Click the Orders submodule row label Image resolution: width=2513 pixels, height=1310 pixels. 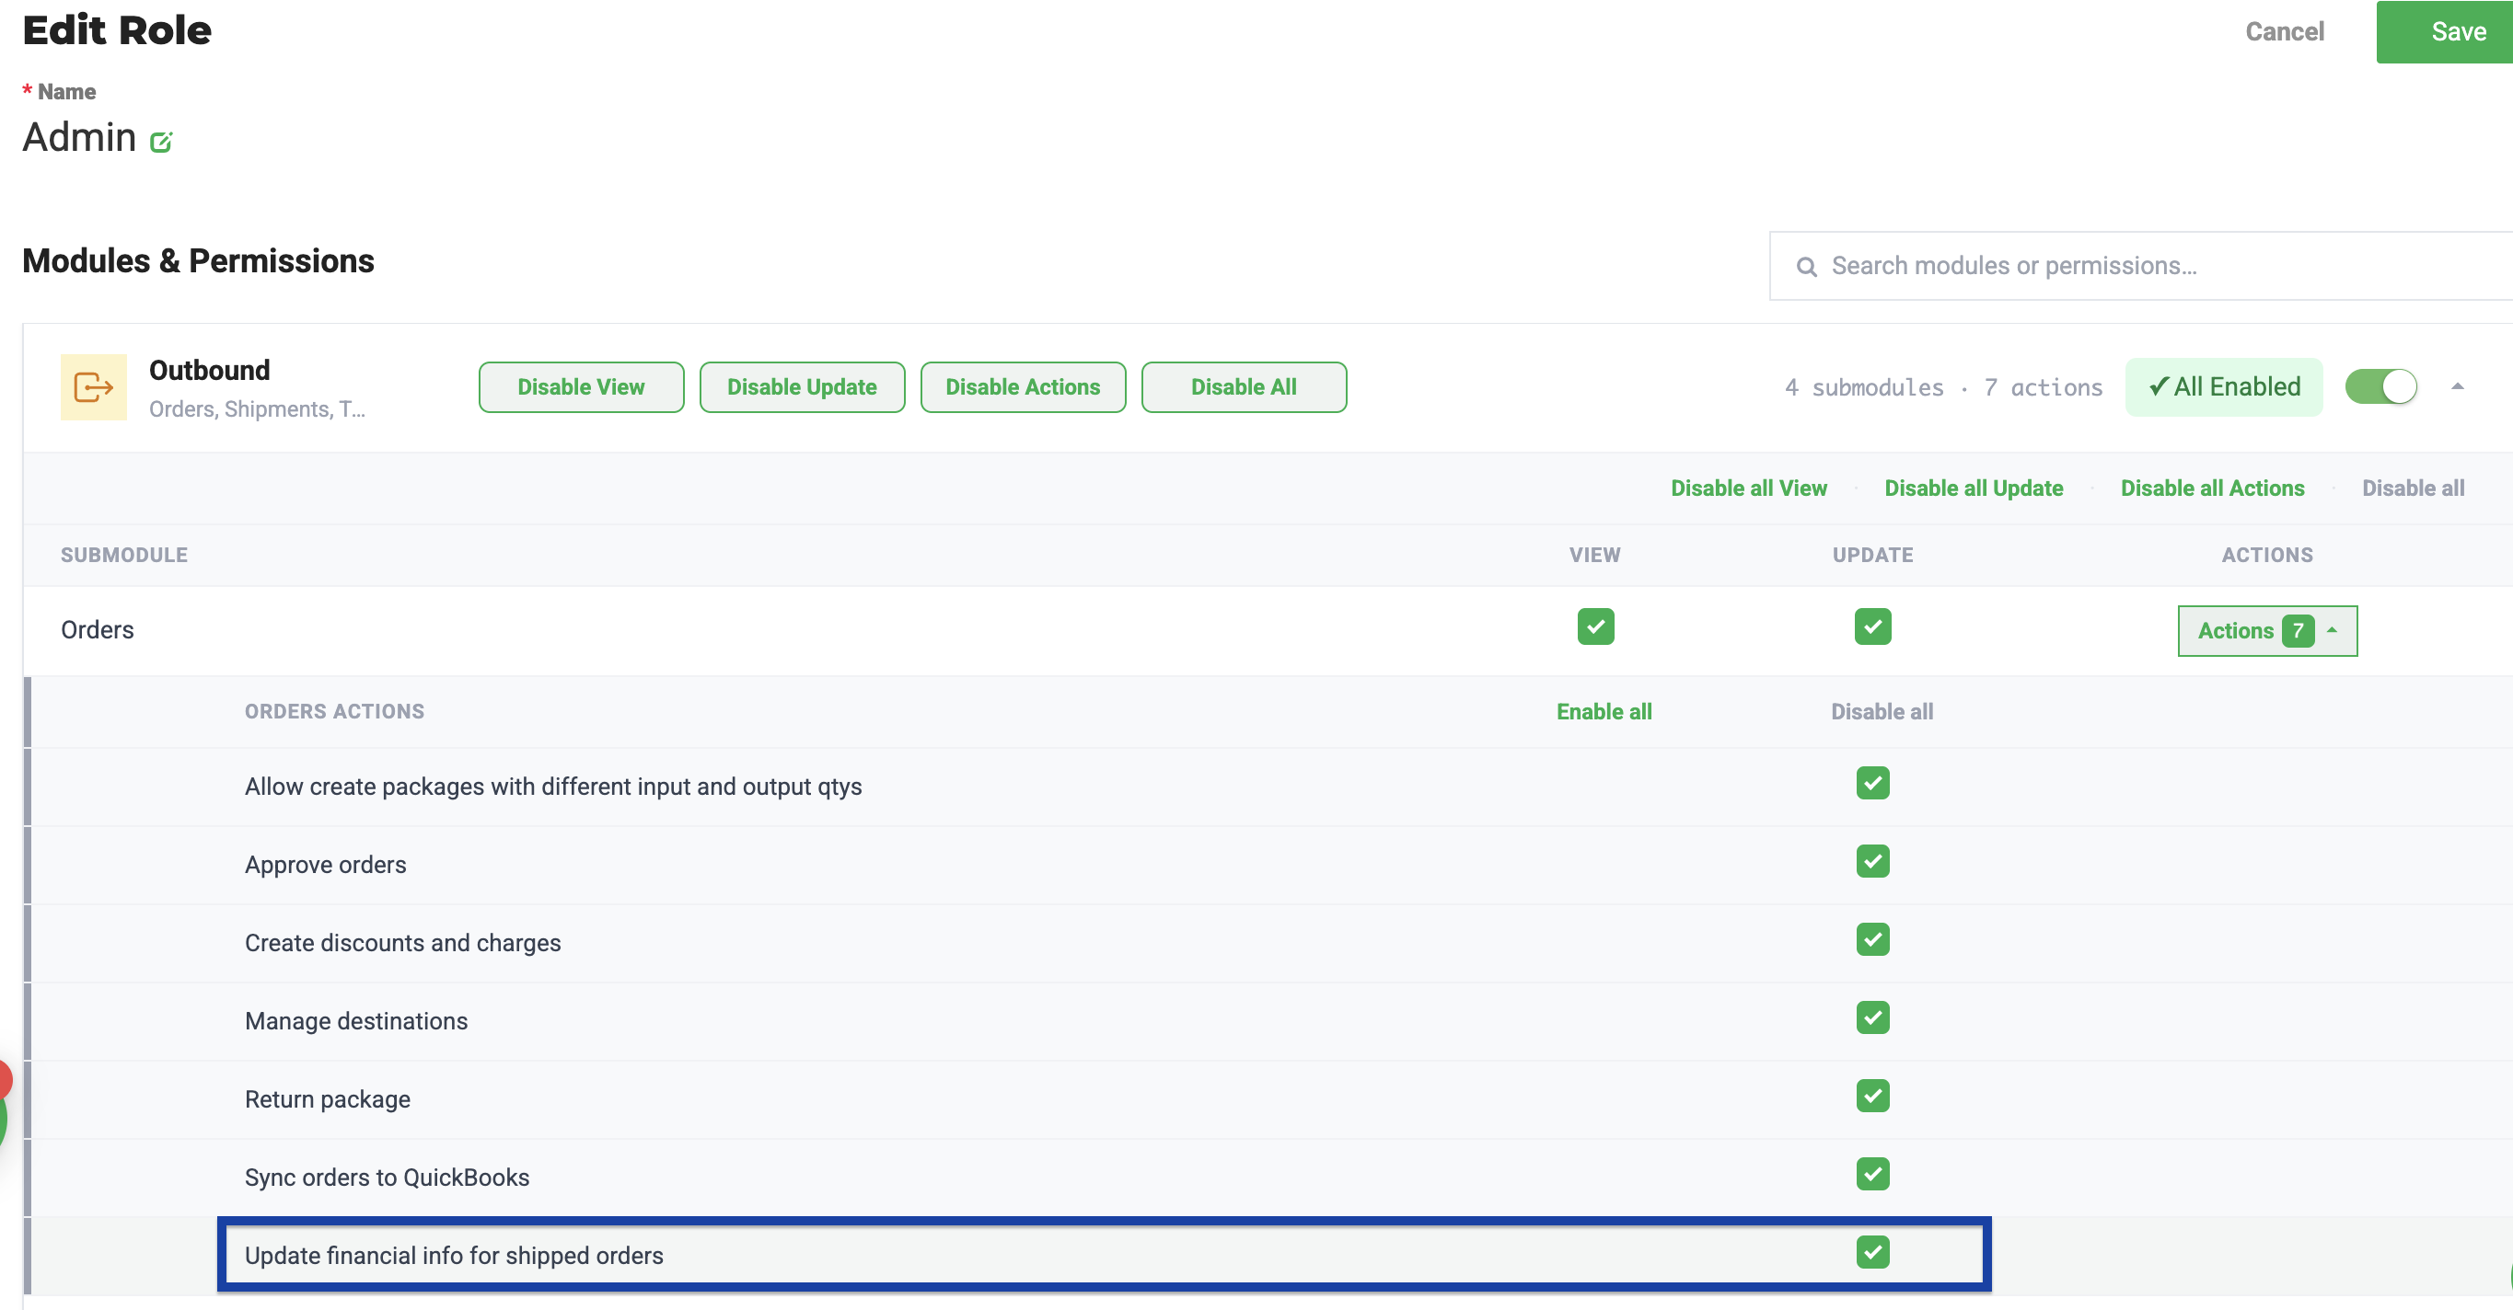point(98,629)
